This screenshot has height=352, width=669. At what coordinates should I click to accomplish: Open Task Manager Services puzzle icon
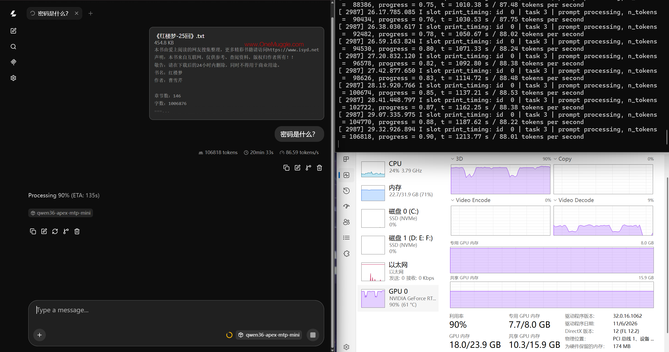click(x=346, y=253)
